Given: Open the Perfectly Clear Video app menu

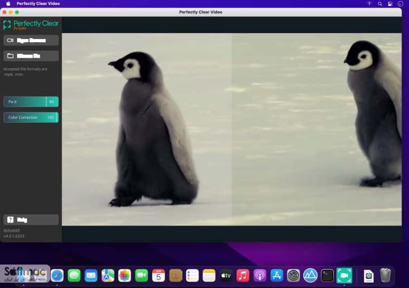Looking at the screenshot, I should (x=38, y=4).
